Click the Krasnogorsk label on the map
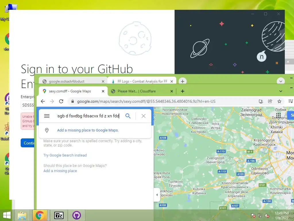294x221 pixels. coord(264,142)
